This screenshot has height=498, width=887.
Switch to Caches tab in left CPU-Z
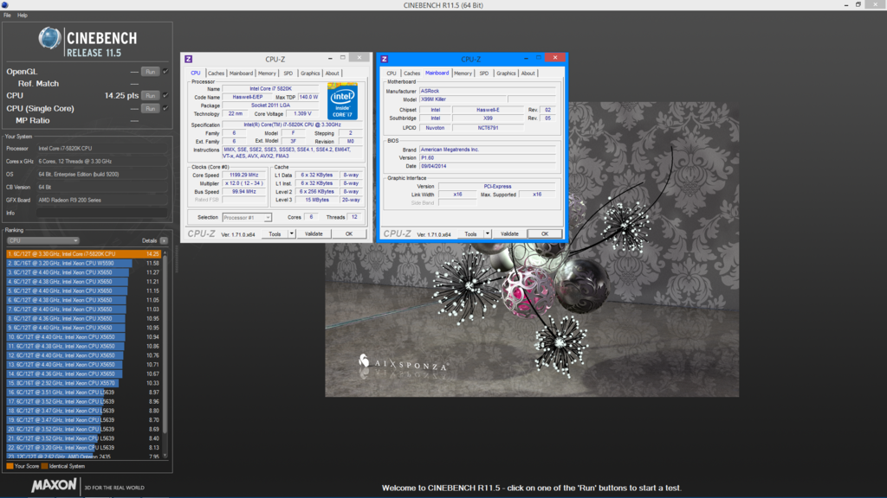pyautogui.click(x=216, y=73)
